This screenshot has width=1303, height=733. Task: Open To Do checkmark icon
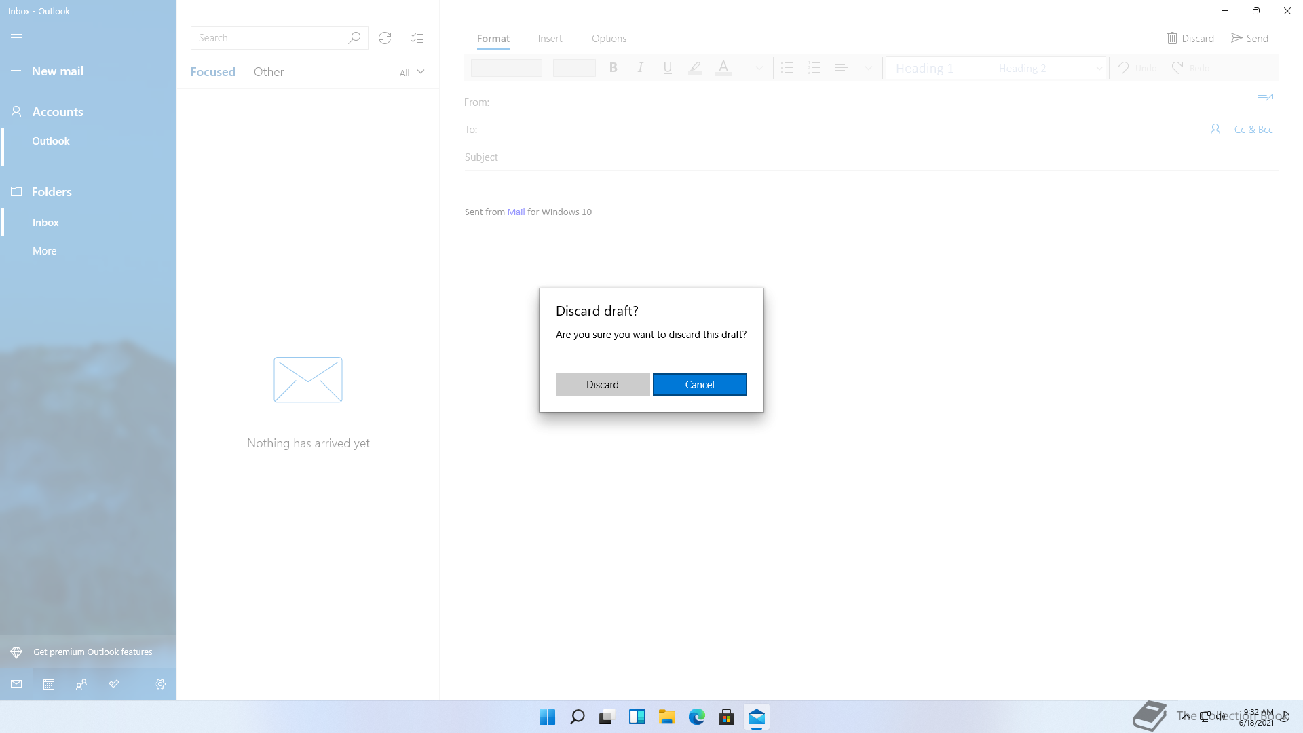click(114, 684)
